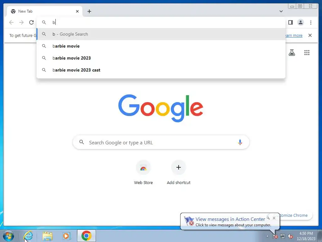Open the Chrome profile avatar
The image size is (322, 242).
[300, 22]
